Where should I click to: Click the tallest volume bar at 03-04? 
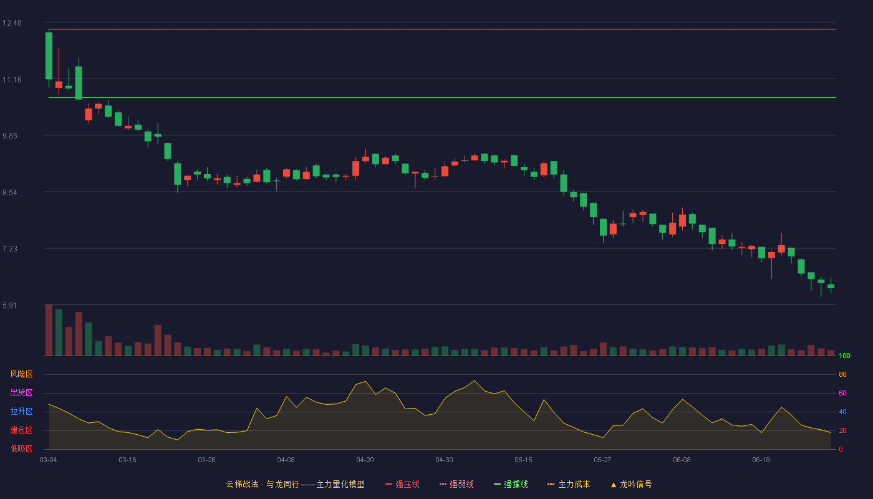click(49, 330)
